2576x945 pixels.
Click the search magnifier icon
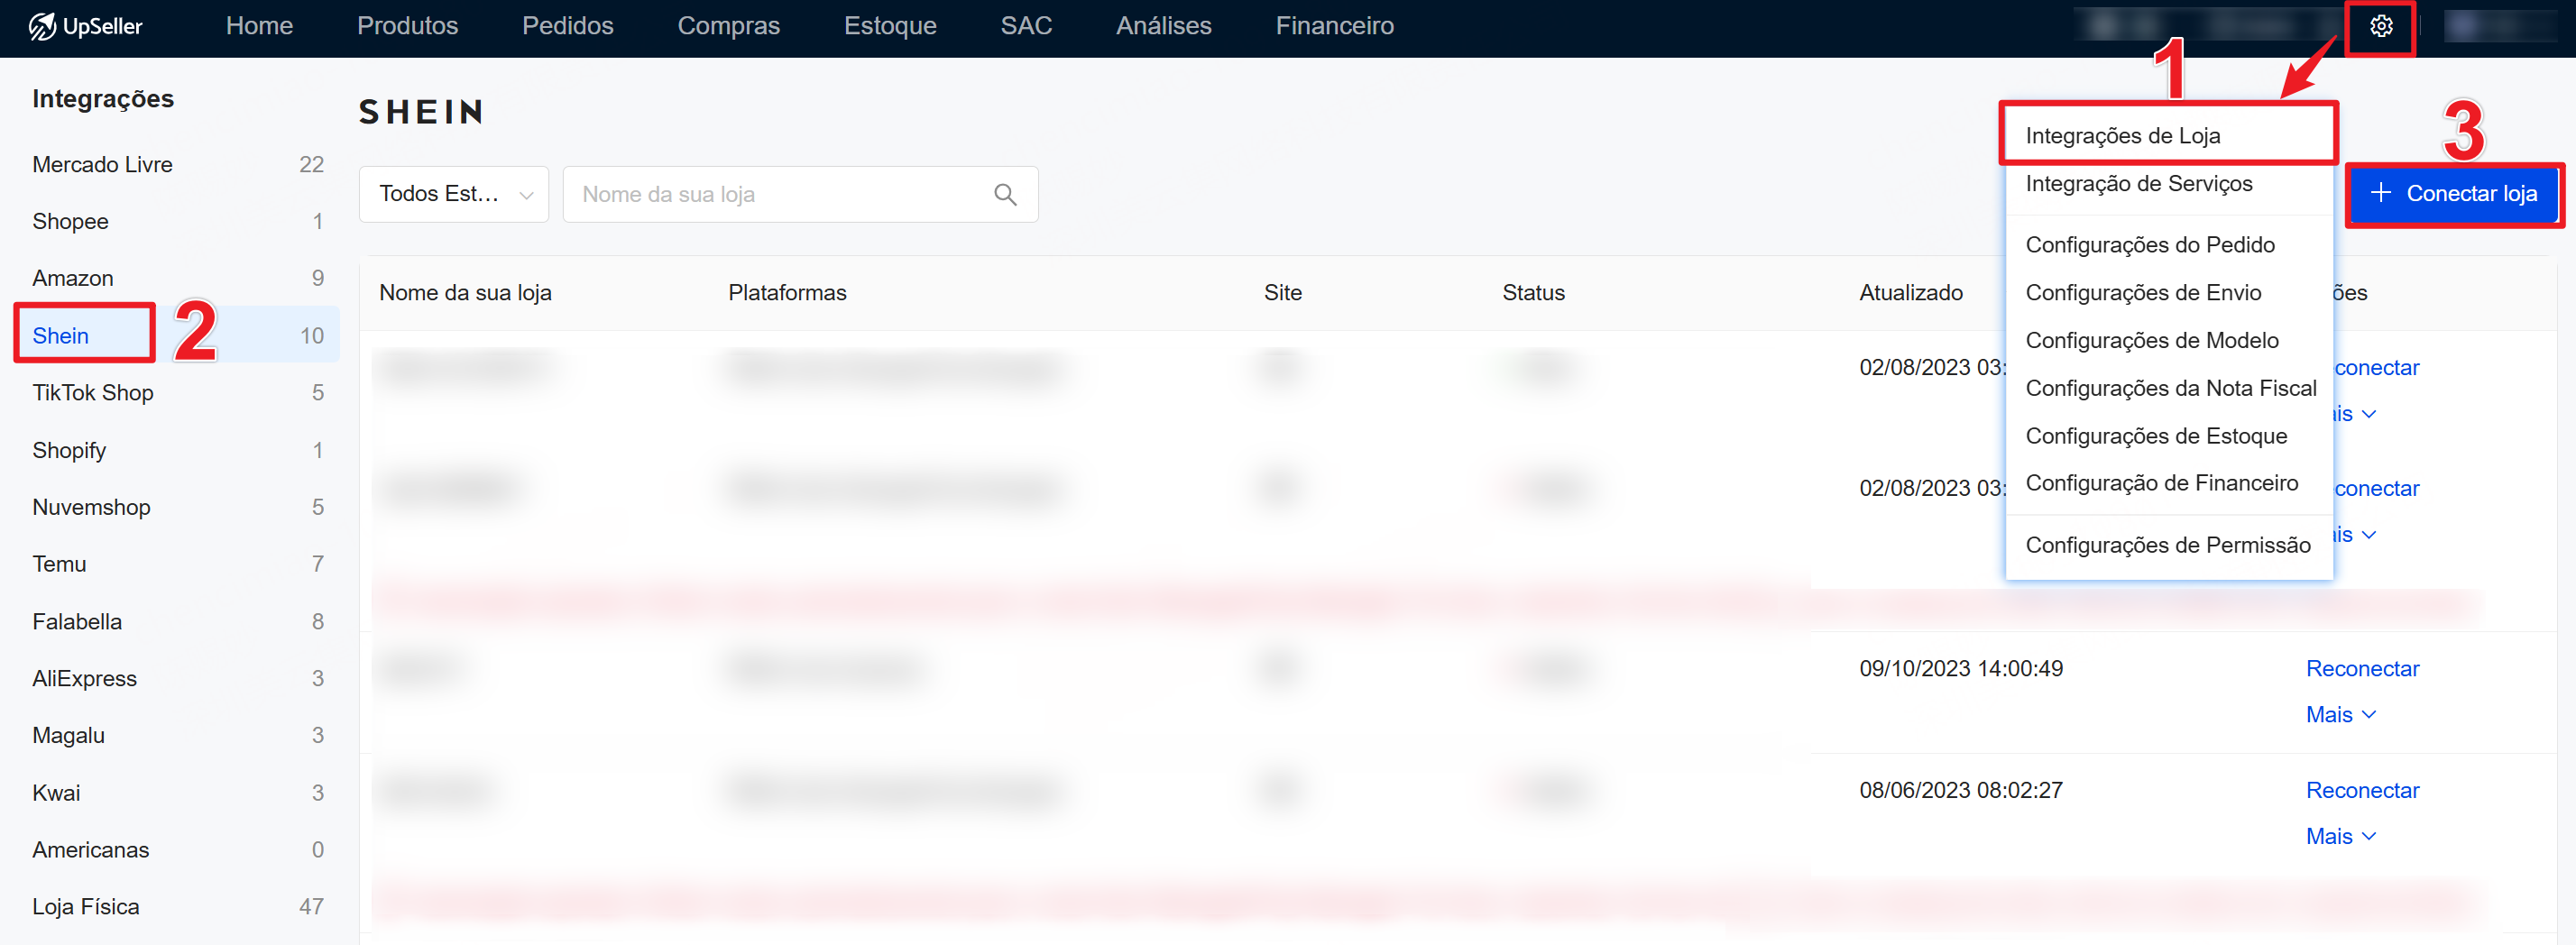click(1005, 194)
